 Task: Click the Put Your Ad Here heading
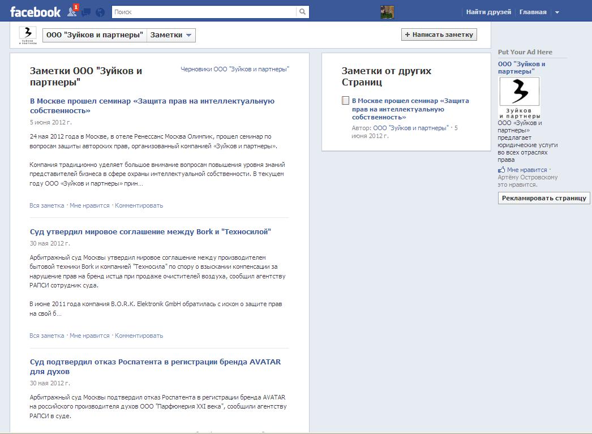click(525, 52)
